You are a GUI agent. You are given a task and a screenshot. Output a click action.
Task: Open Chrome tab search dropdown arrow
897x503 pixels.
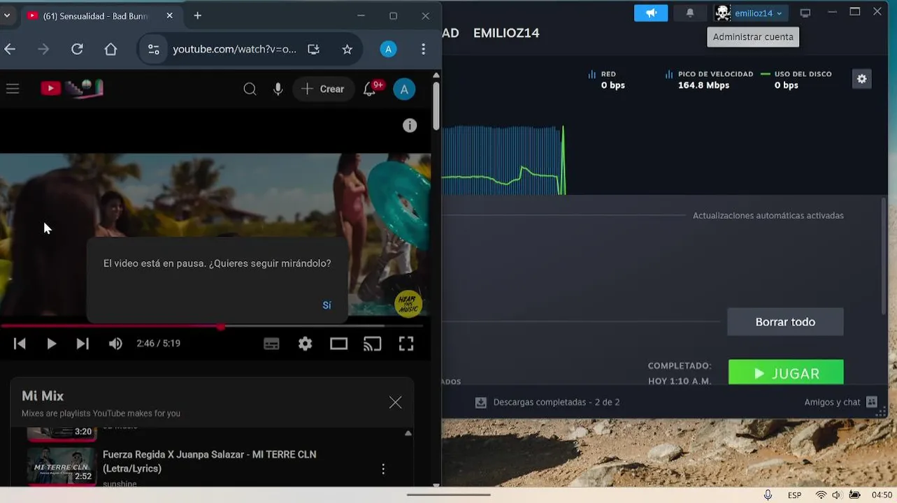click(6, 15)
